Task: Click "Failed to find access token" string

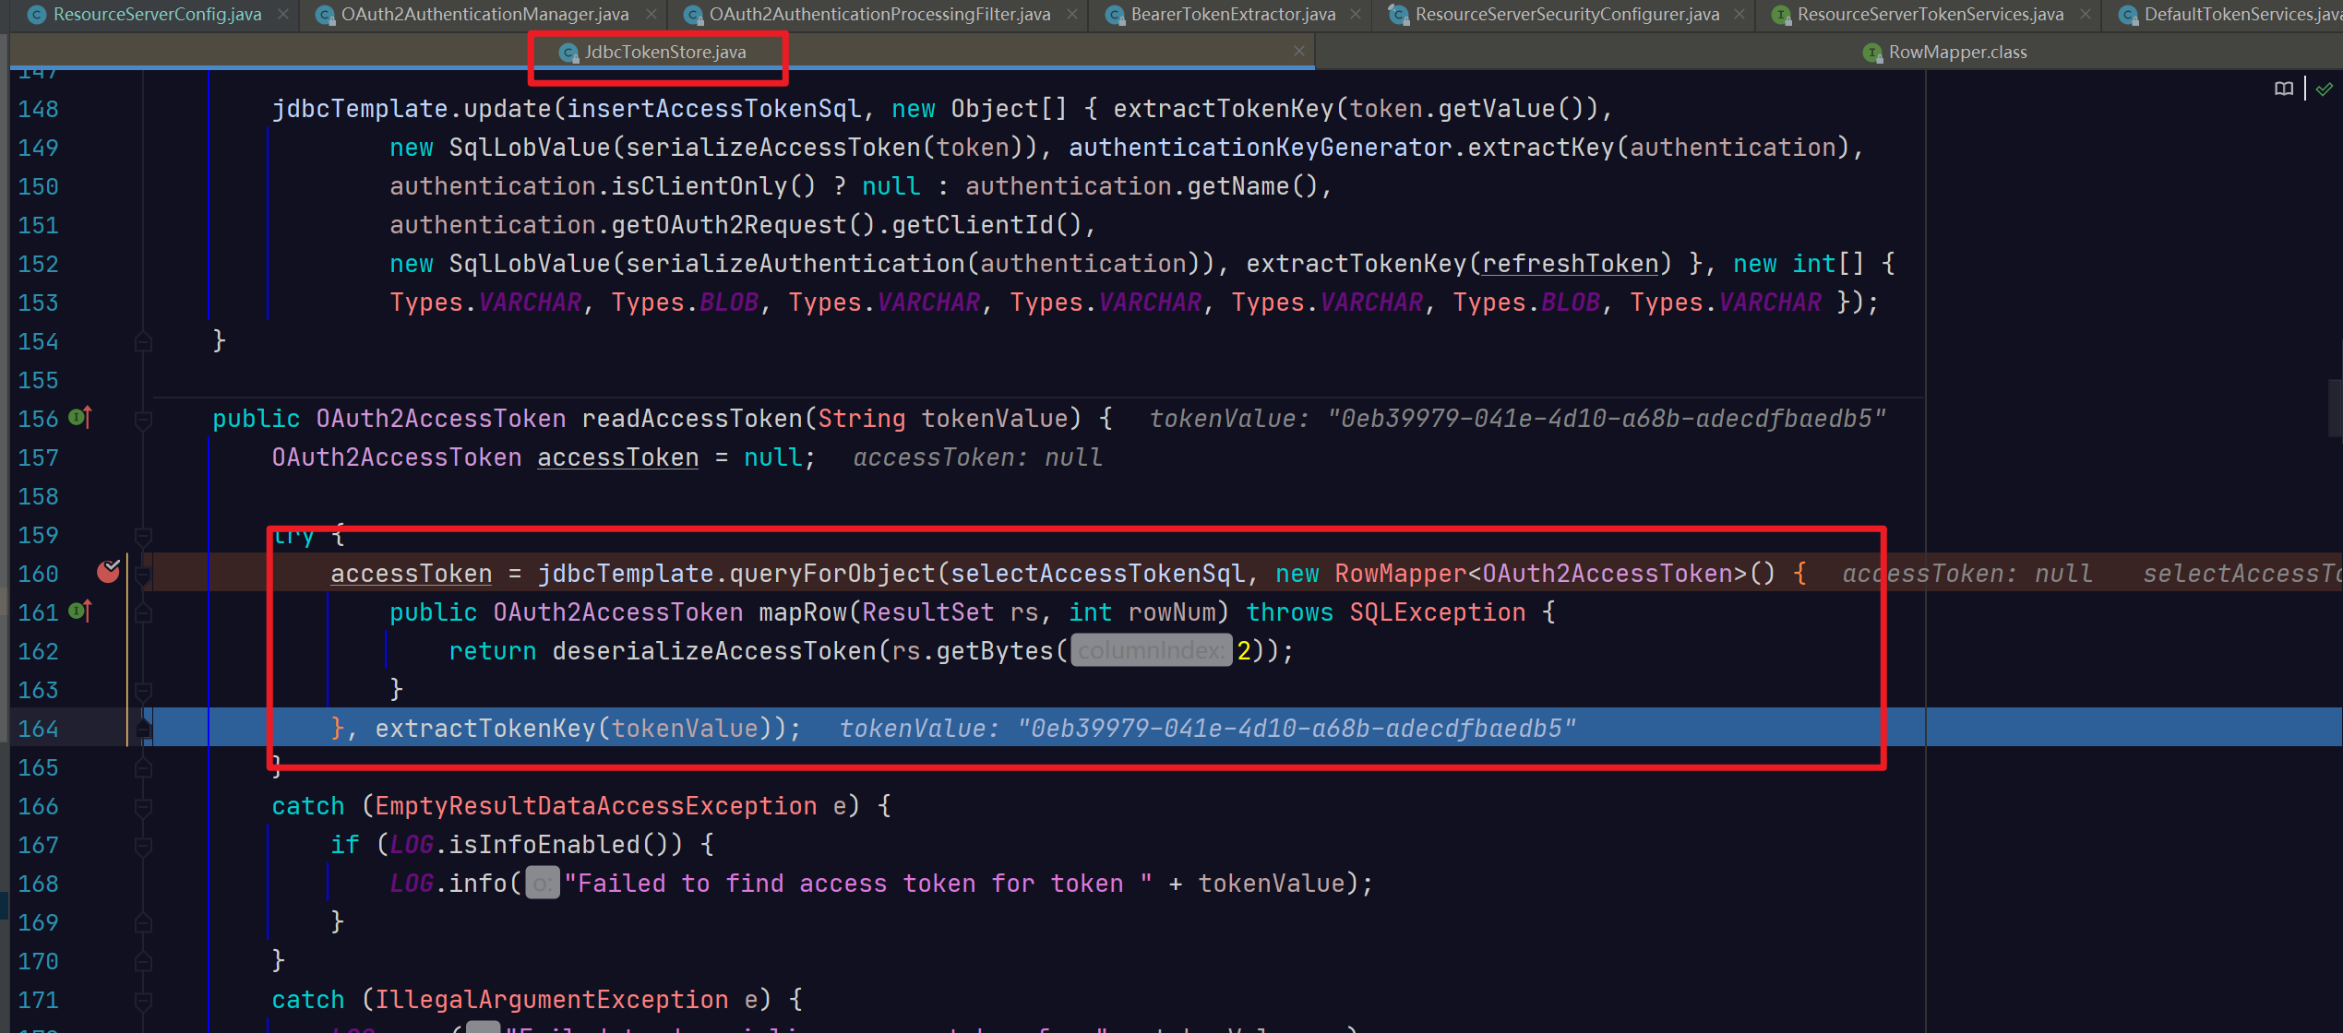Action: [857, 884]
